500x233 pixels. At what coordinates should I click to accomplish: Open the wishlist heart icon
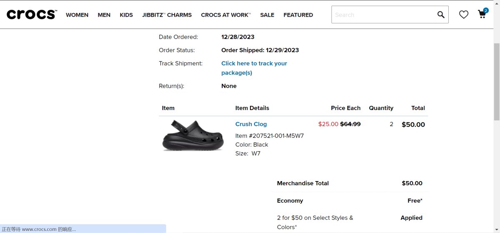pos(464,15)
